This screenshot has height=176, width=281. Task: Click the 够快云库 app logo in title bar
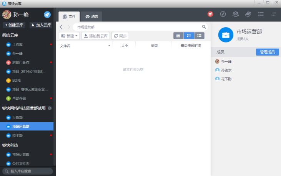click(x=4, y=3)
